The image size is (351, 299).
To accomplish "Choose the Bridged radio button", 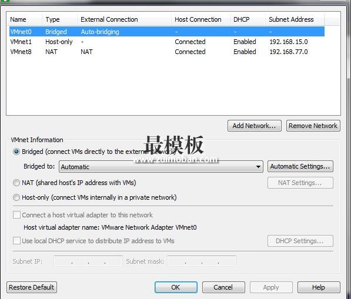I will tap(16, 152).
